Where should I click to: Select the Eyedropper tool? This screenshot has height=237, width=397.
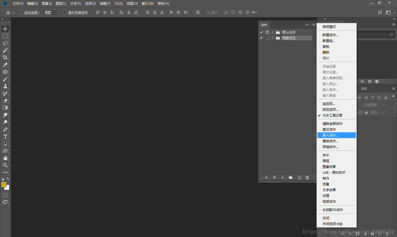click(x=5, y=65)
